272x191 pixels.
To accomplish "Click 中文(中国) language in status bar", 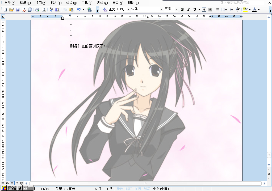I will (161, 189).
